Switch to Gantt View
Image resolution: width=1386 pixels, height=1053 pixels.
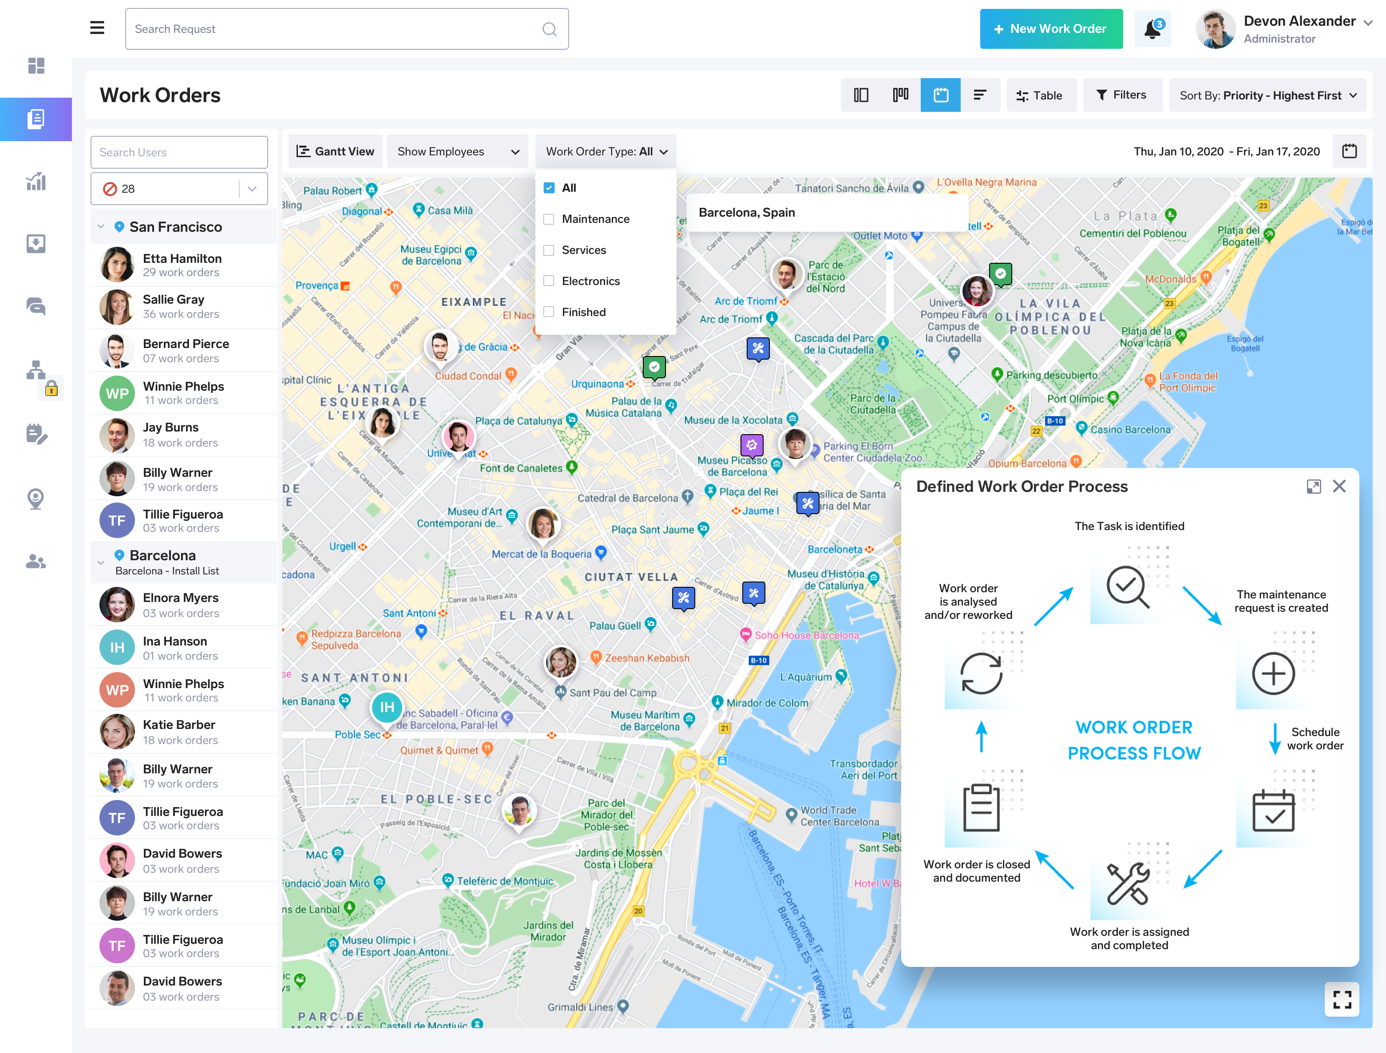pyautogui.click(x=335, y=152)
